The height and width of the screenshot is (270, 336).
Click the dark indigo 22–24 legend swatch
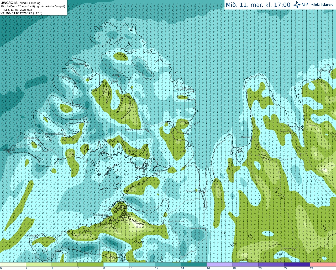pos(297,264)
